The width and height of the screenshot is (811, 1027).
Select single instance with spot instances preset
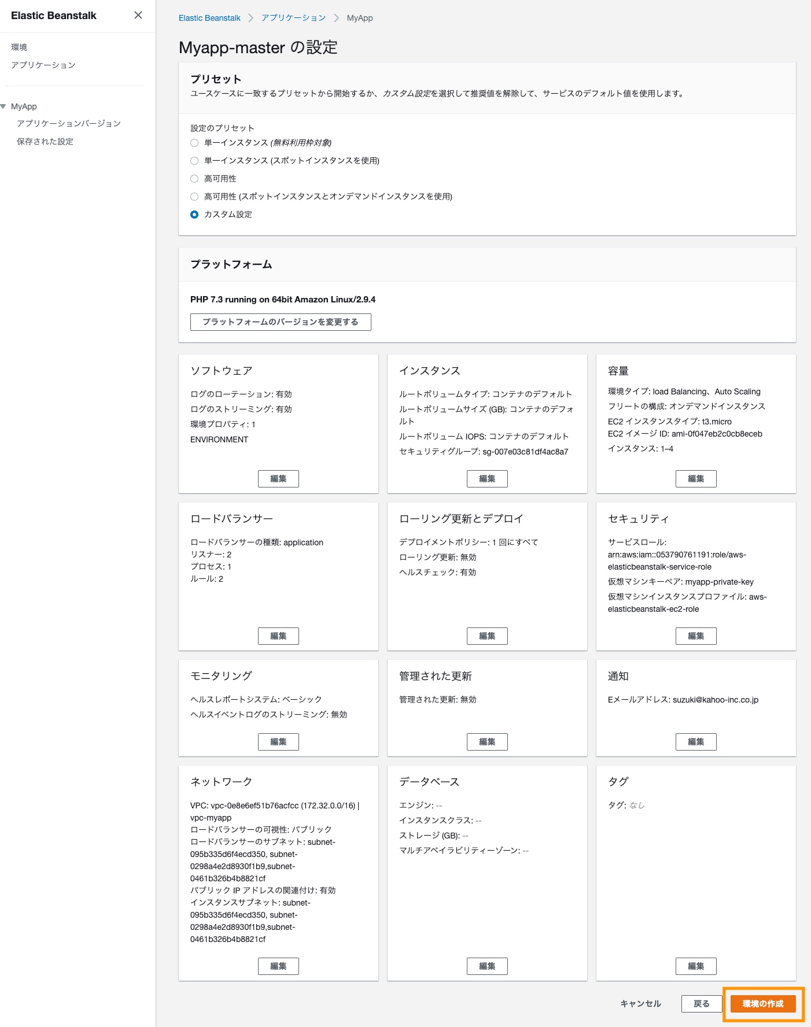click(194, 161)
